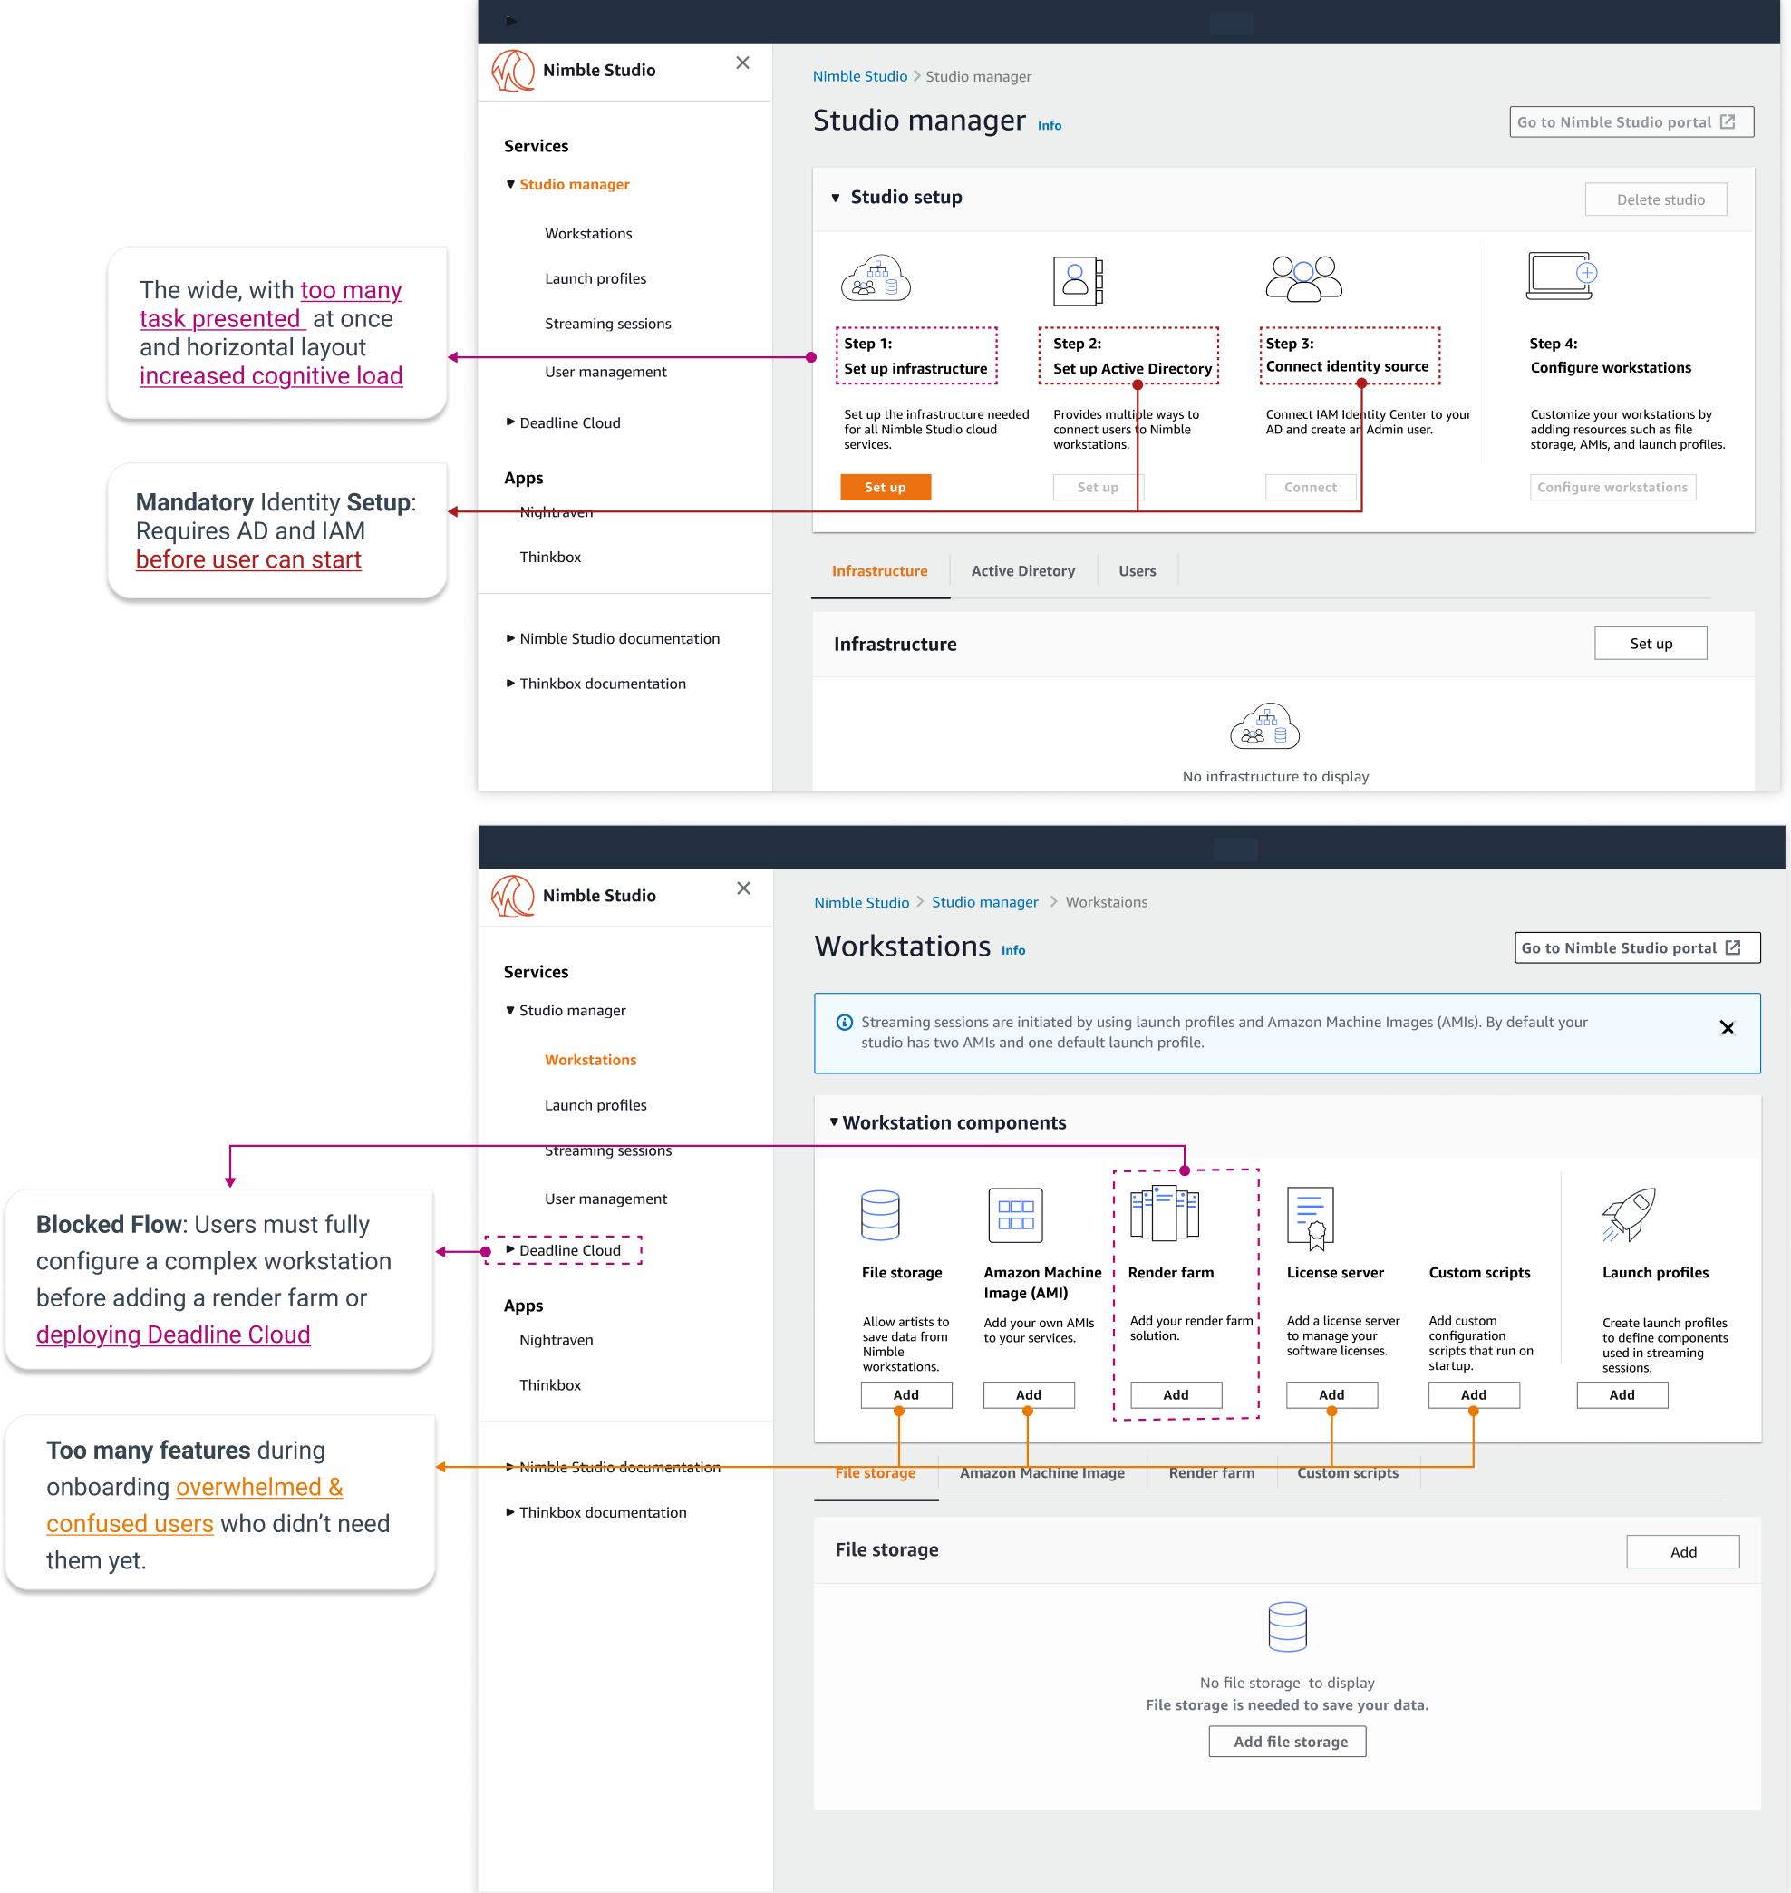The height and width of the screenshot is (1893, 1791).
Task: Click the Step 1 infrastructure cloud icon
Action: [x=875, y=279]
